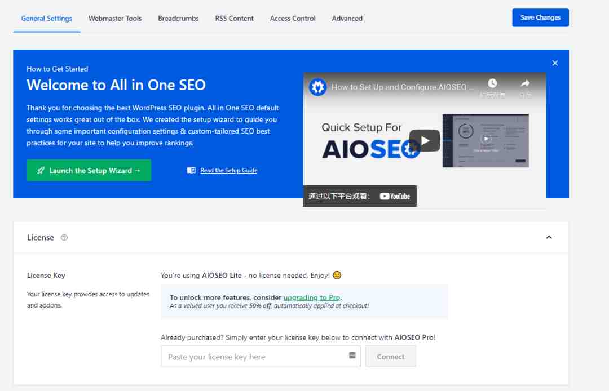Click the License Key label
The width and height of the screenshot is (609, 391).
(46, 275)
